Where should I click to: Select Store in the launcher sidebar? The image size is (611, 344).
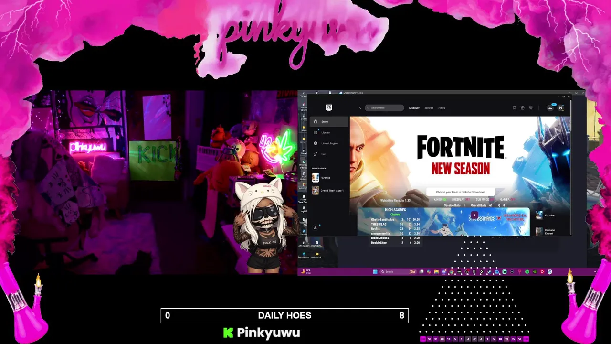click(x=329, y=122)
